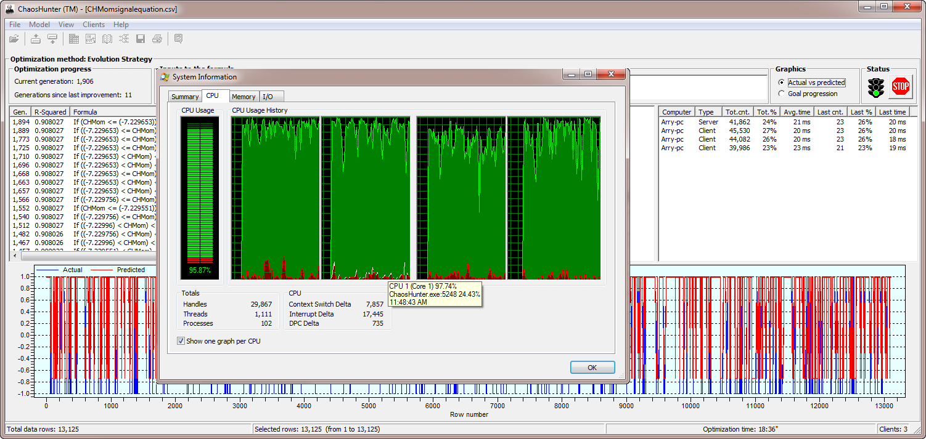The image size is (926, 439).
Task: Open the View menu
Action: point(66,25)
